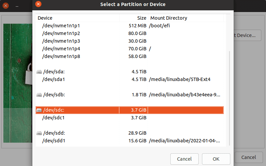Select root partition /dev/nvme1n1p4

point(61,49)
